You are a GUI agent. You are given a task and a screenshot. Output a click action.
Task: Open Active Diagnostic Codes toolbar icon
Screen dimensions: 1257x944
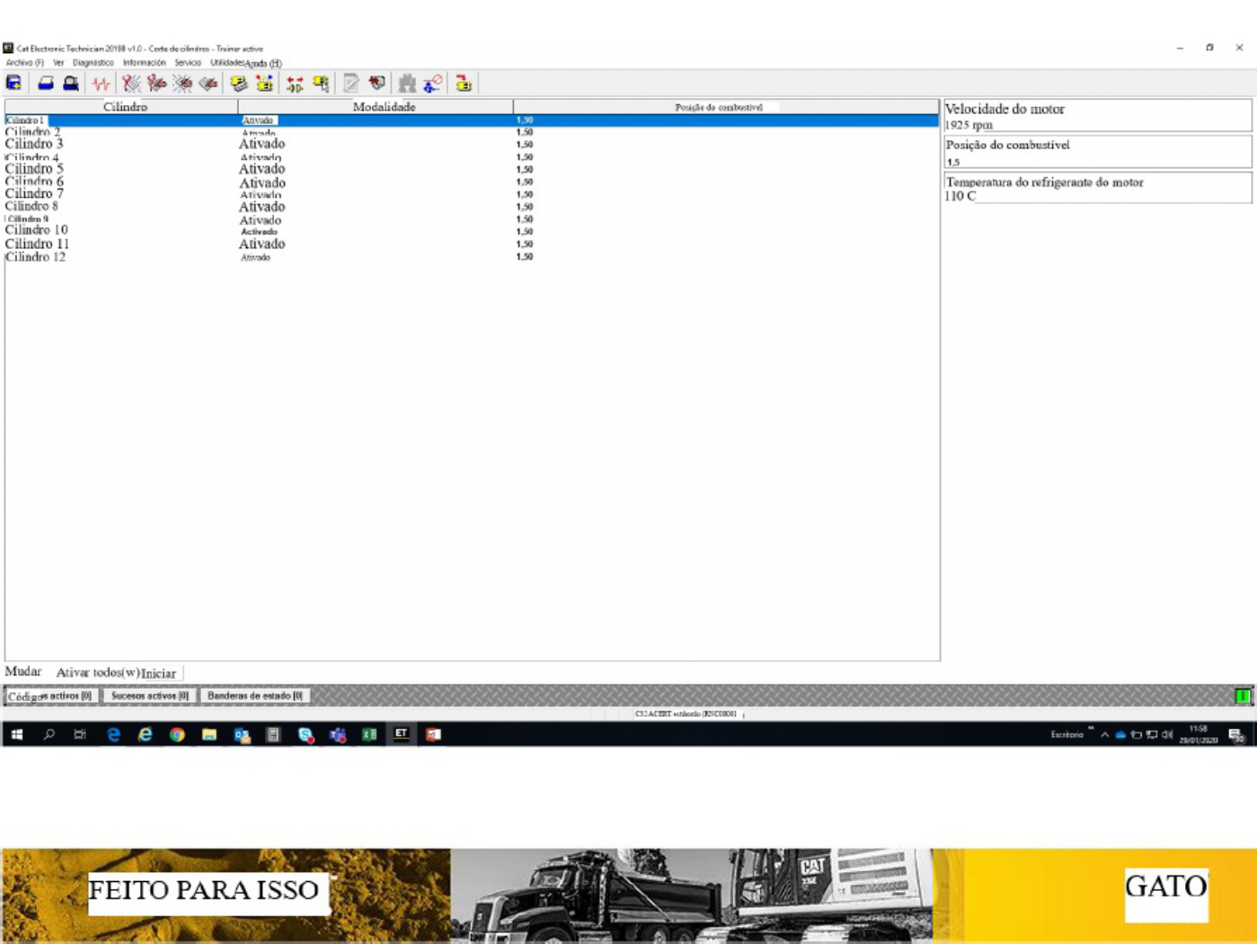click(x=131, y=84)
